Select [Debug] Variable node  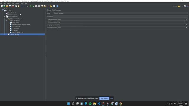(x=14, y=34)
